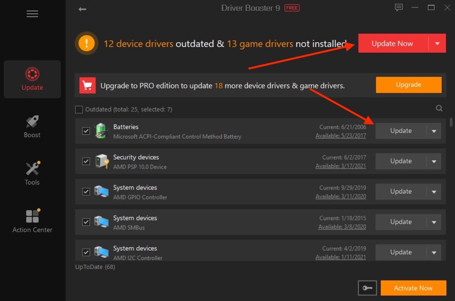
Task: Maximize the Driver Booster window
Action: [x=431, y=8]
